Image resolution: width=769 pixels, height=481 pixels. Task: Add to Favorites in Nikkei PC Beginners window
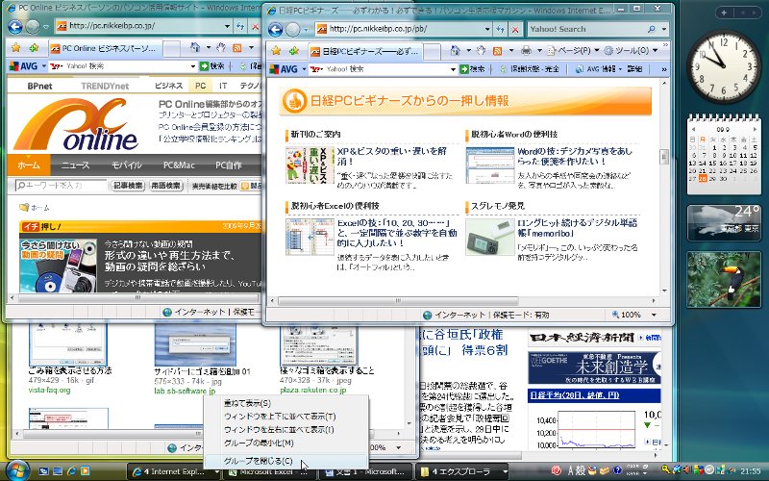[294, 51]
